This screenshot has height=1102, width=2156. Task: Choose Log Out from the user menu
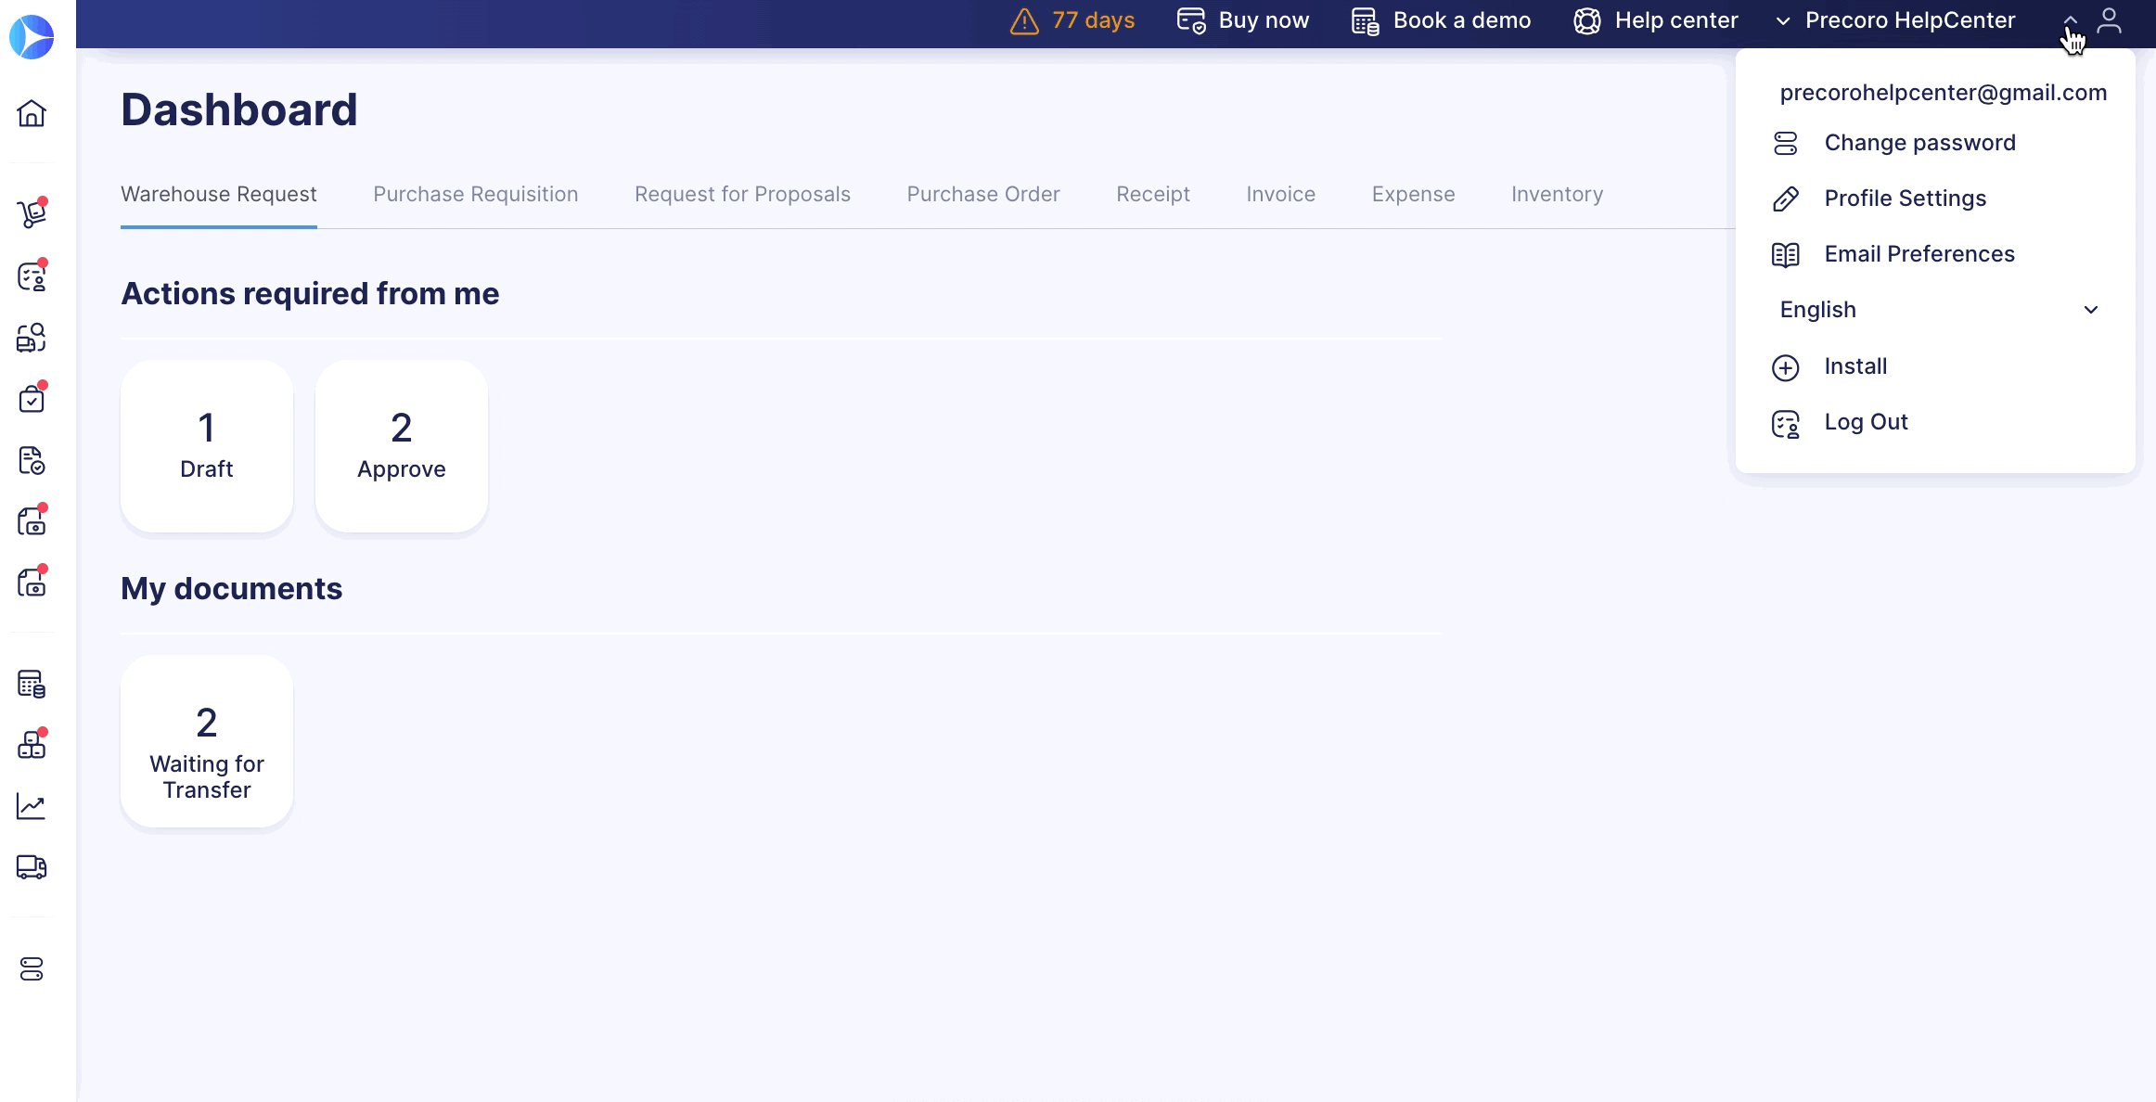tap(1867, 422)
